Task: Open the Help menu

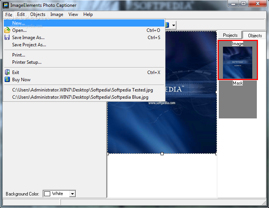Action: pyautogui.click(x=88, y=14)
